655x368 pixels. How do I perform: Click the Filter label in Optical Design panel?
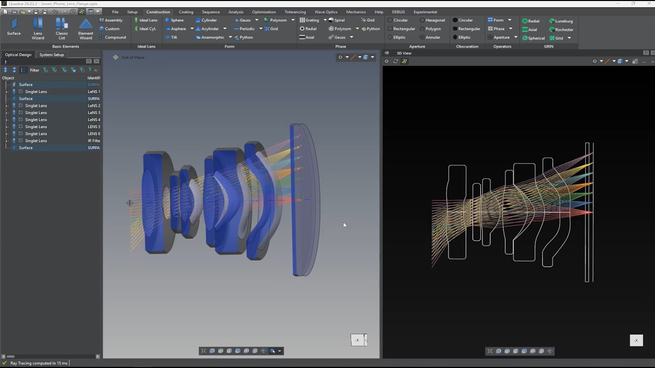pos(34,70)
